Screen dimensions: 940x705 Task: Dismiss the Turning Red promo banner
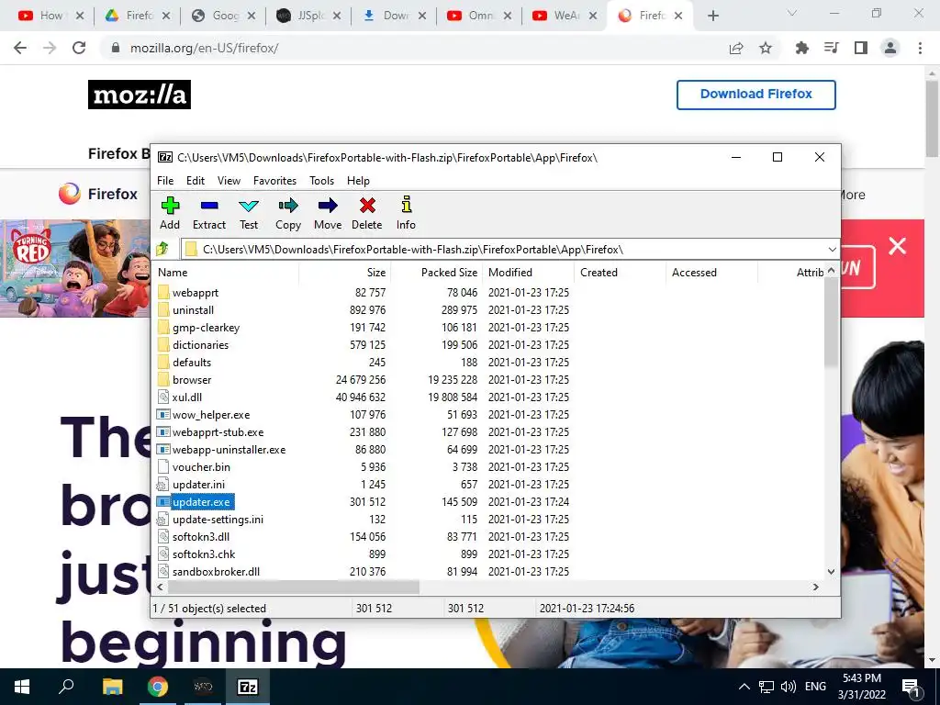point(897,246)
